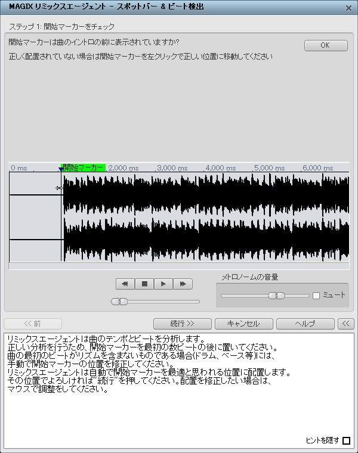Click the 6,000 ms ruler mark

(x=318, y=168)
